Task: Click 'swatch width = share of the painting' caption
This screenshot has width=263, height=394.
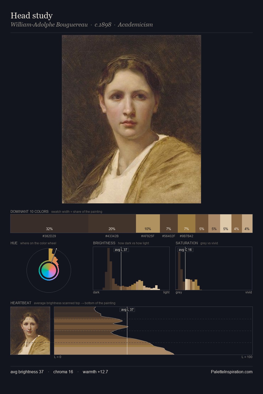Action: point(77,212)
